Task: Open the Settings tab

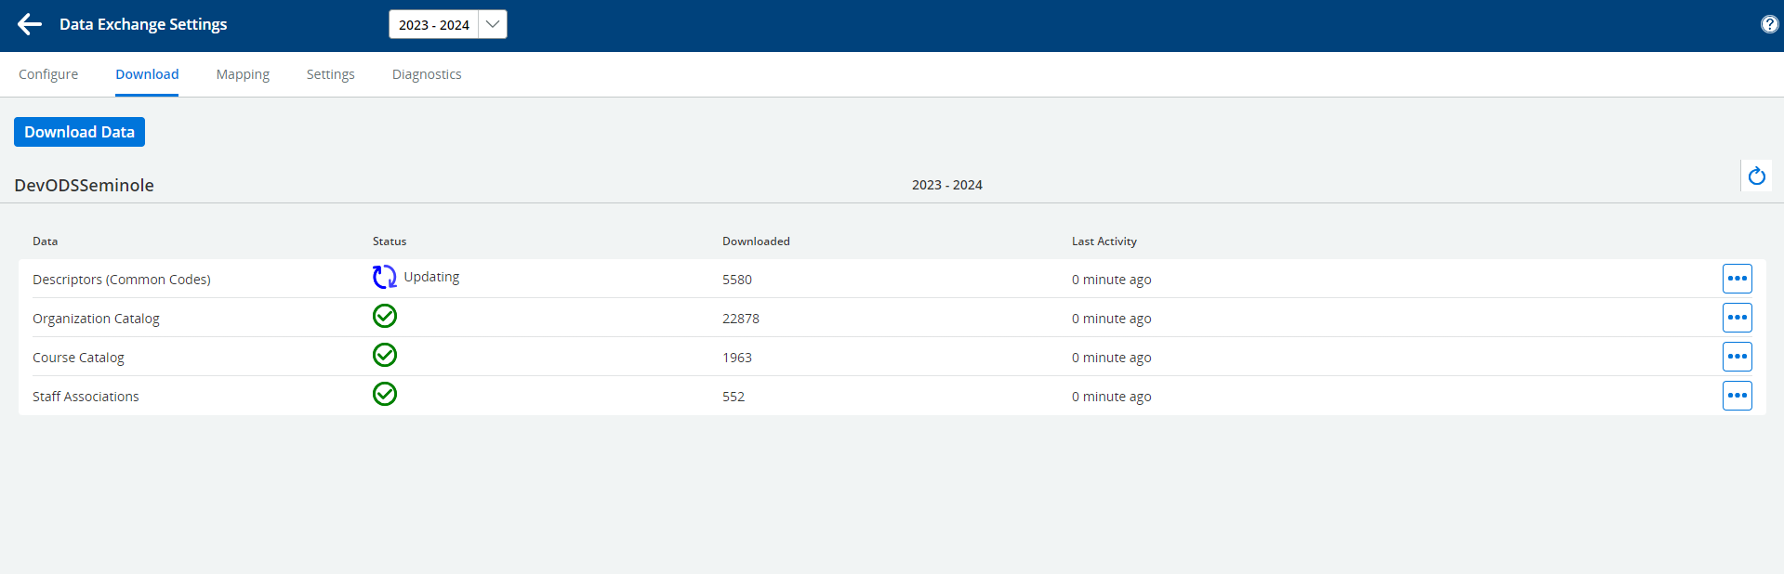Action: (x=330, y=74)
